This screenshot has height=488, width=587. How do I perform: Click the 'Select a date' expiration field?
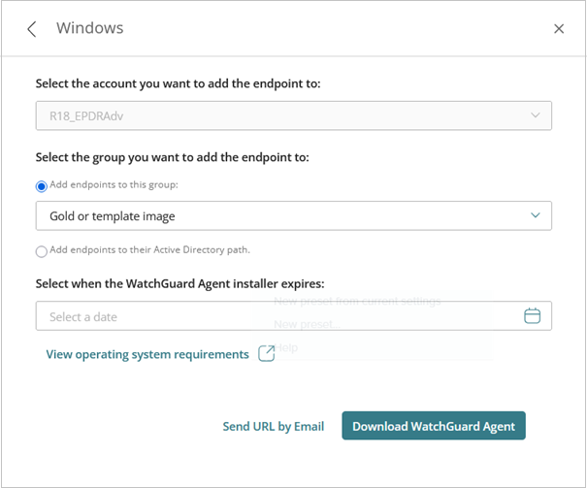click(x=293, y=316)
